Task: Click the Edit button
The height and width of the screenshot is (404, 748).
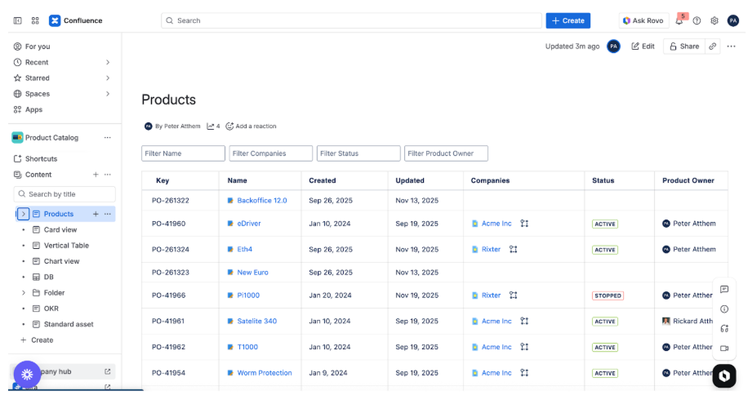Action: (x=643, y=47)
